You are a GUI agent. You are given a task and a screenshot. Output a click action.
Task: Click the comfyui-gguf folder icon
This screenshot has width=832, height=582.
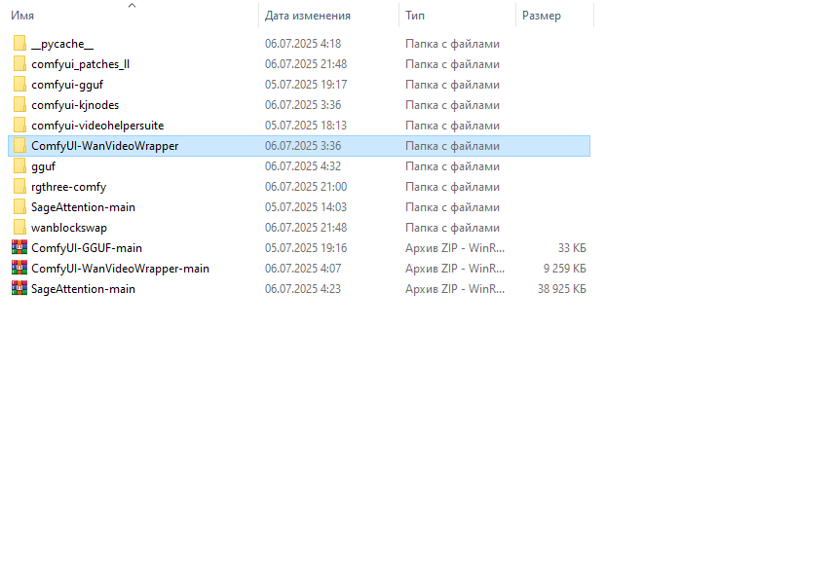click(x=19, y=85)
